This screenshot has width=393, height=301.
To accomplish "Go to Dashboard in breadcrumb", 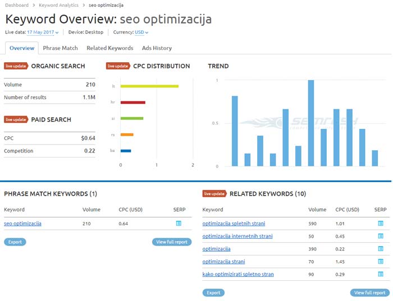I will tap(17, 5).
